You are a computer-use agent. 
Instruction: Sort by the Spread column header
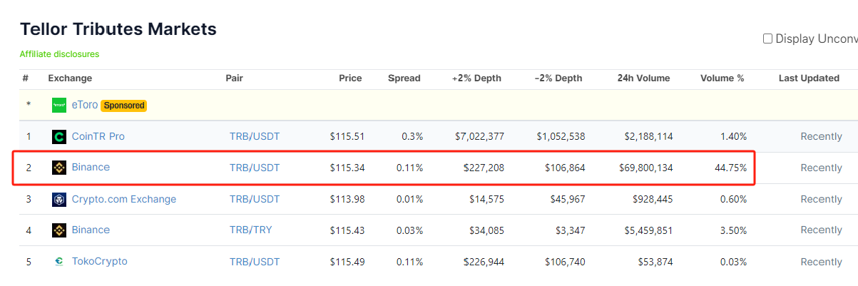coord(404,78)
